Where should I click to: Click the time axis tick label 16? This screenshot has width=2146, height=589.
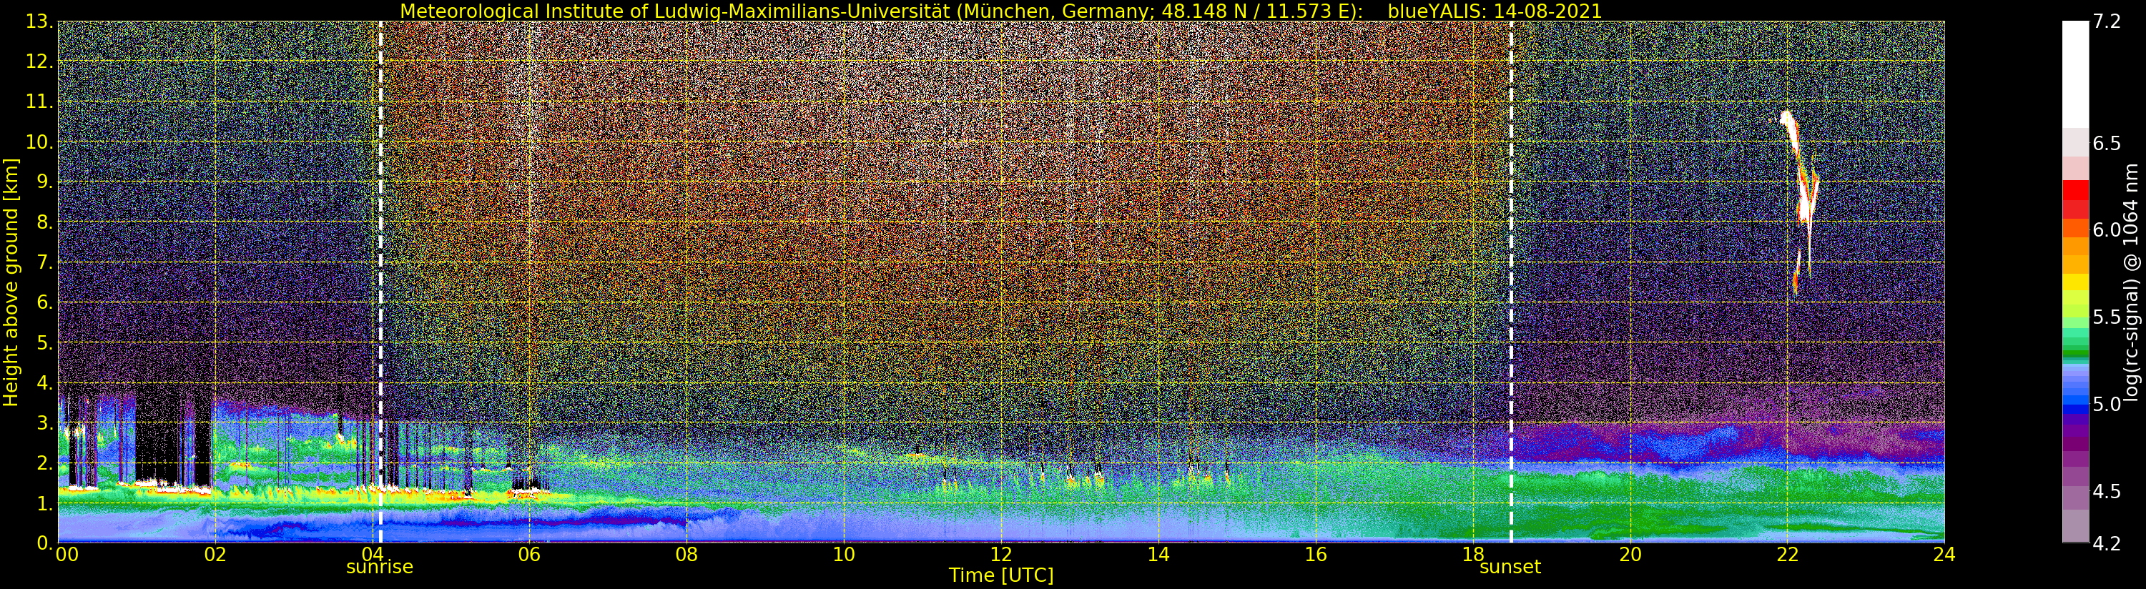(x=1316, y=555)
